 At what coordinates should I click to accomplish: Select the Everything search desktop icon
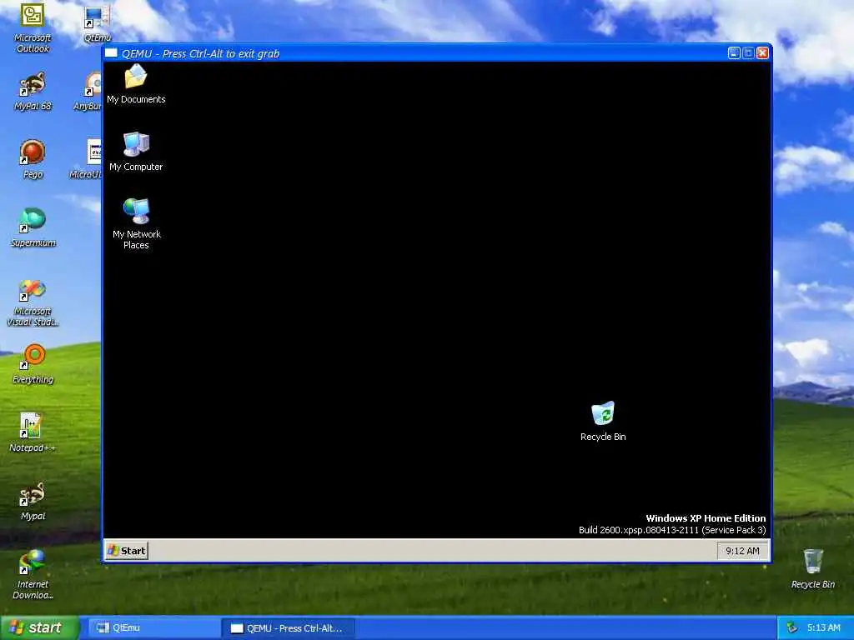33,365
